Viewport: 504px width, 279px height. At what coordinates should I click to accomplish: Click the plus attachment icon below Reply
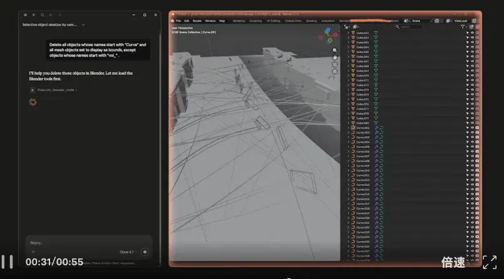[33, 252]
